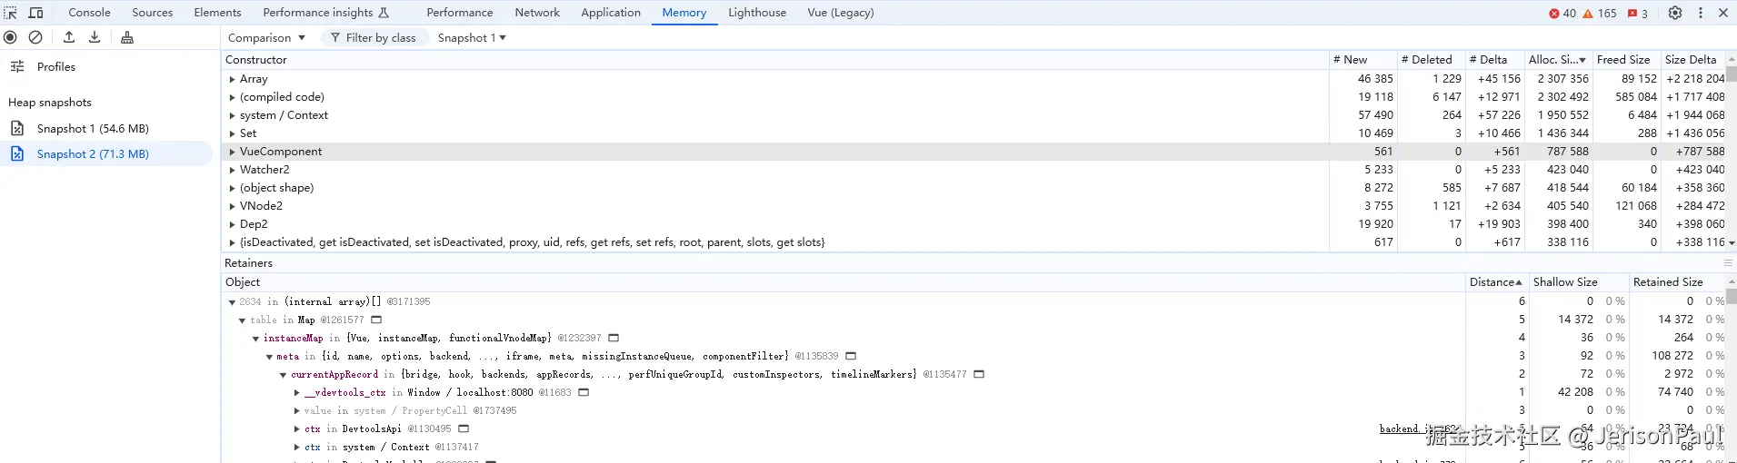This screenshot has height=463, width=1737.
Task: Open the Lighthouse tab
Action: pos(757,13)
